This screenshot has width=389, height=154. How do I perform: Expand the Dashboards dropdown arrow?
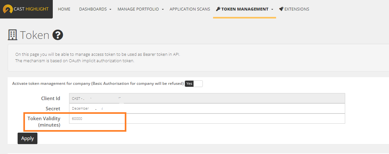click(x=110, y=9)
